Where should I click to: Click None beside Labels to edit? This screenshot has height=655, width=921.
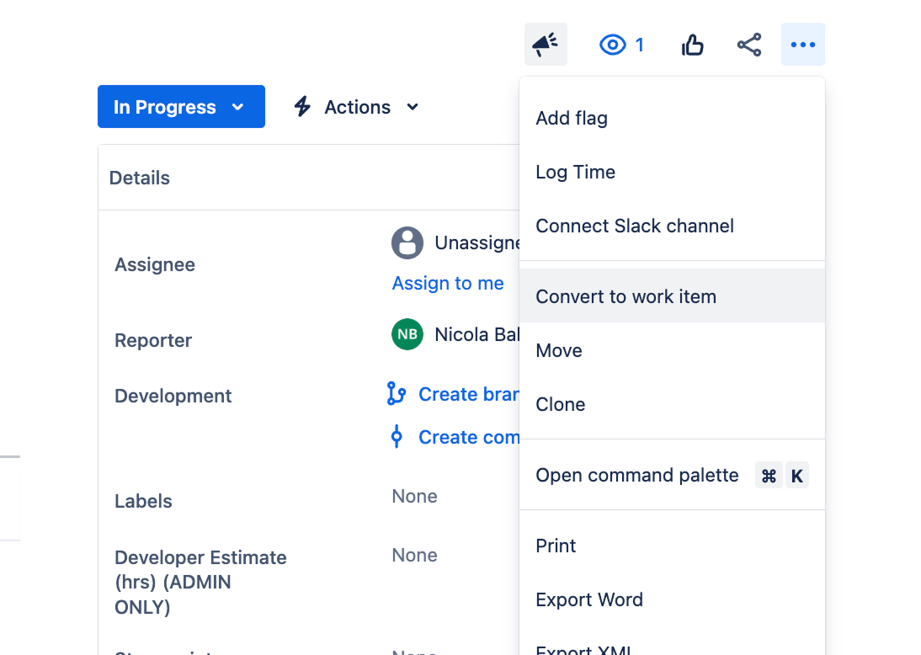tap(414, 496)
